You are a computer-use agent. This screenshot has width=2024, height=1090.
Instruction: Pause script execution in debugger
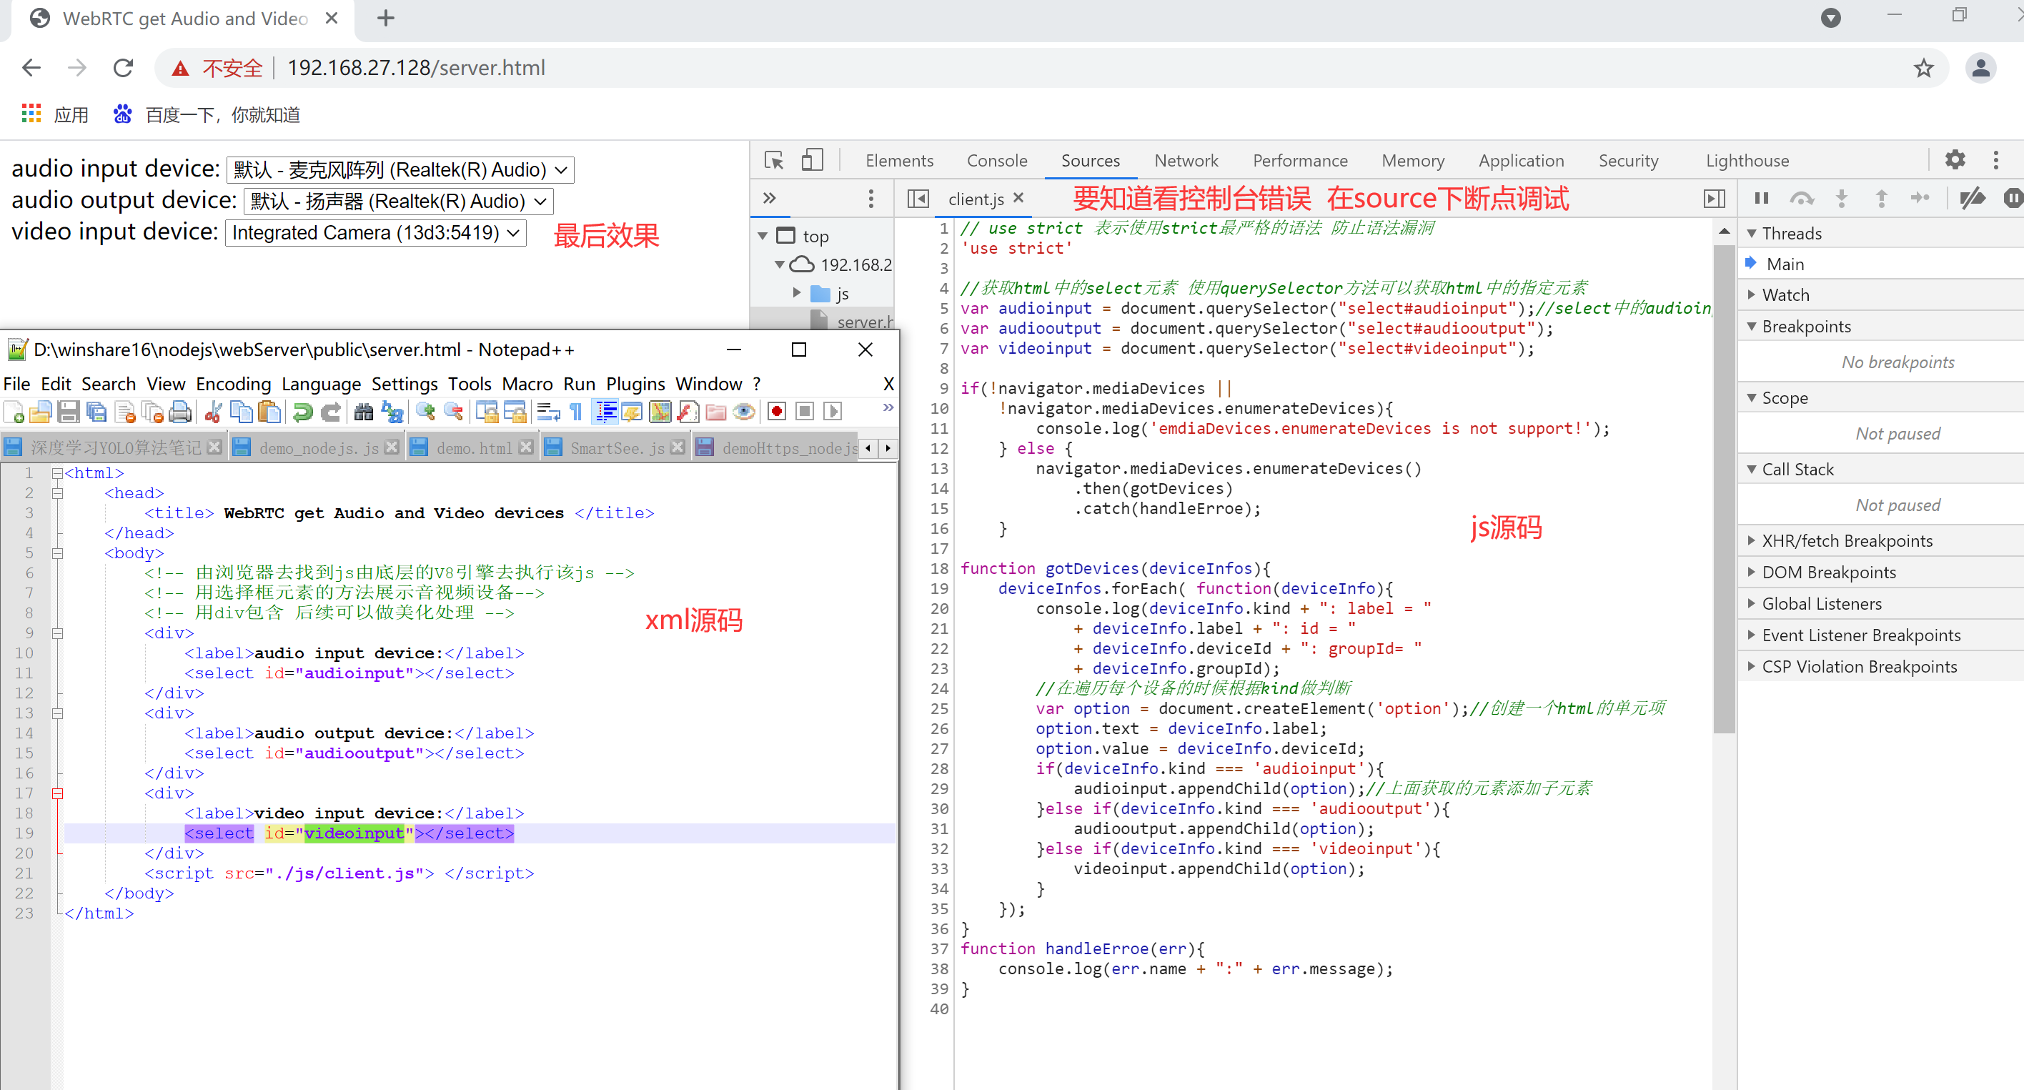(1762, 199)
